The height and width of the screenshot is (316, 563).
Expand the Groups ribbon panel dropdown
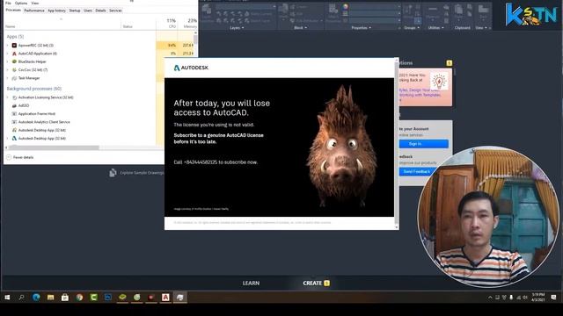click(x=412, y=27)
